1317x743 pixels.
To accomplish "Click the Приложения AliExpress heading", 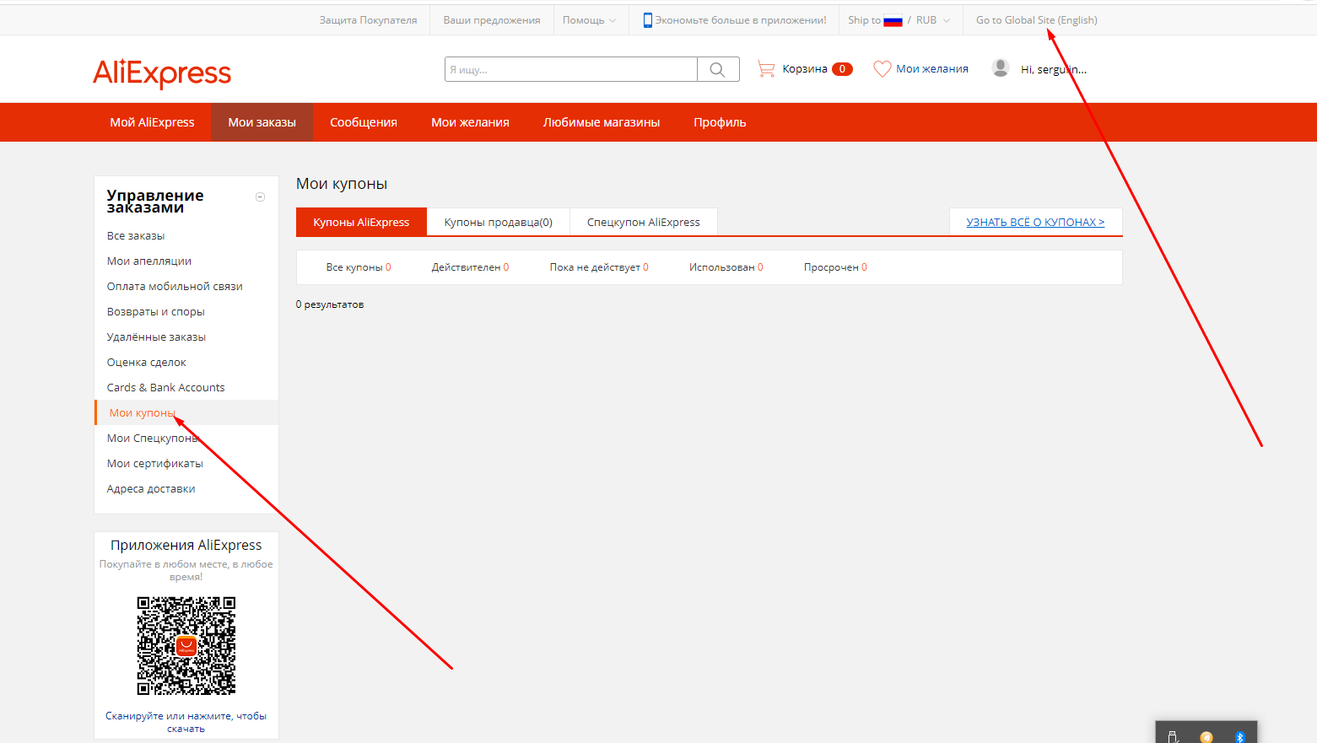I will pos(186,546).
